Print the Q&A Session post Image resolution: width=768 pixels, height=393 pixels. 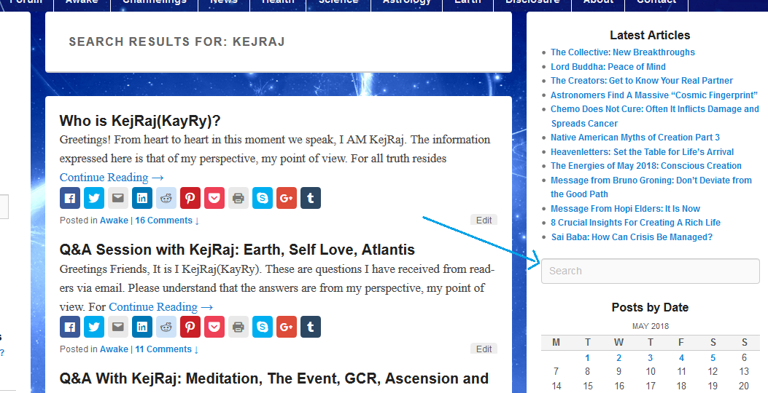click(x=238, y=327)
